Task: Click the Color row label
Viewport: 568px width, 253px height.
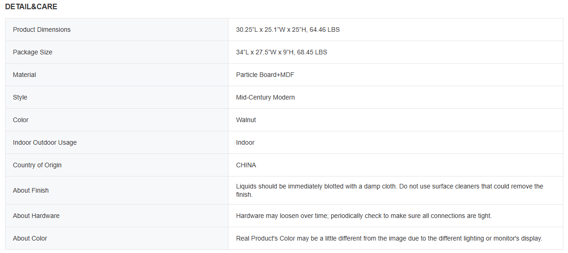Action: click(21, 120)
